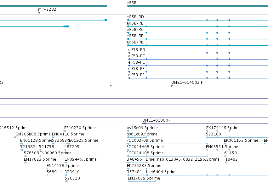
Task: Click the mir-2282 arrow glyph
Action: 39,13
